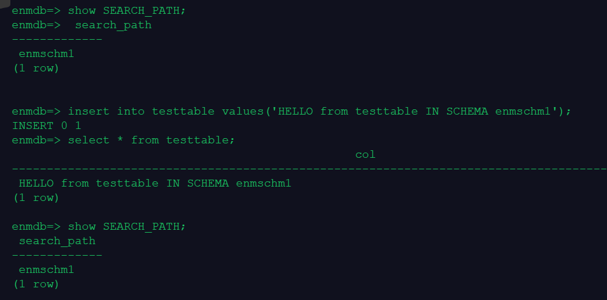Click the dashed line under bottom search_path
The image size is (607, 300).
pyautogui.click(x=57, y=255)
